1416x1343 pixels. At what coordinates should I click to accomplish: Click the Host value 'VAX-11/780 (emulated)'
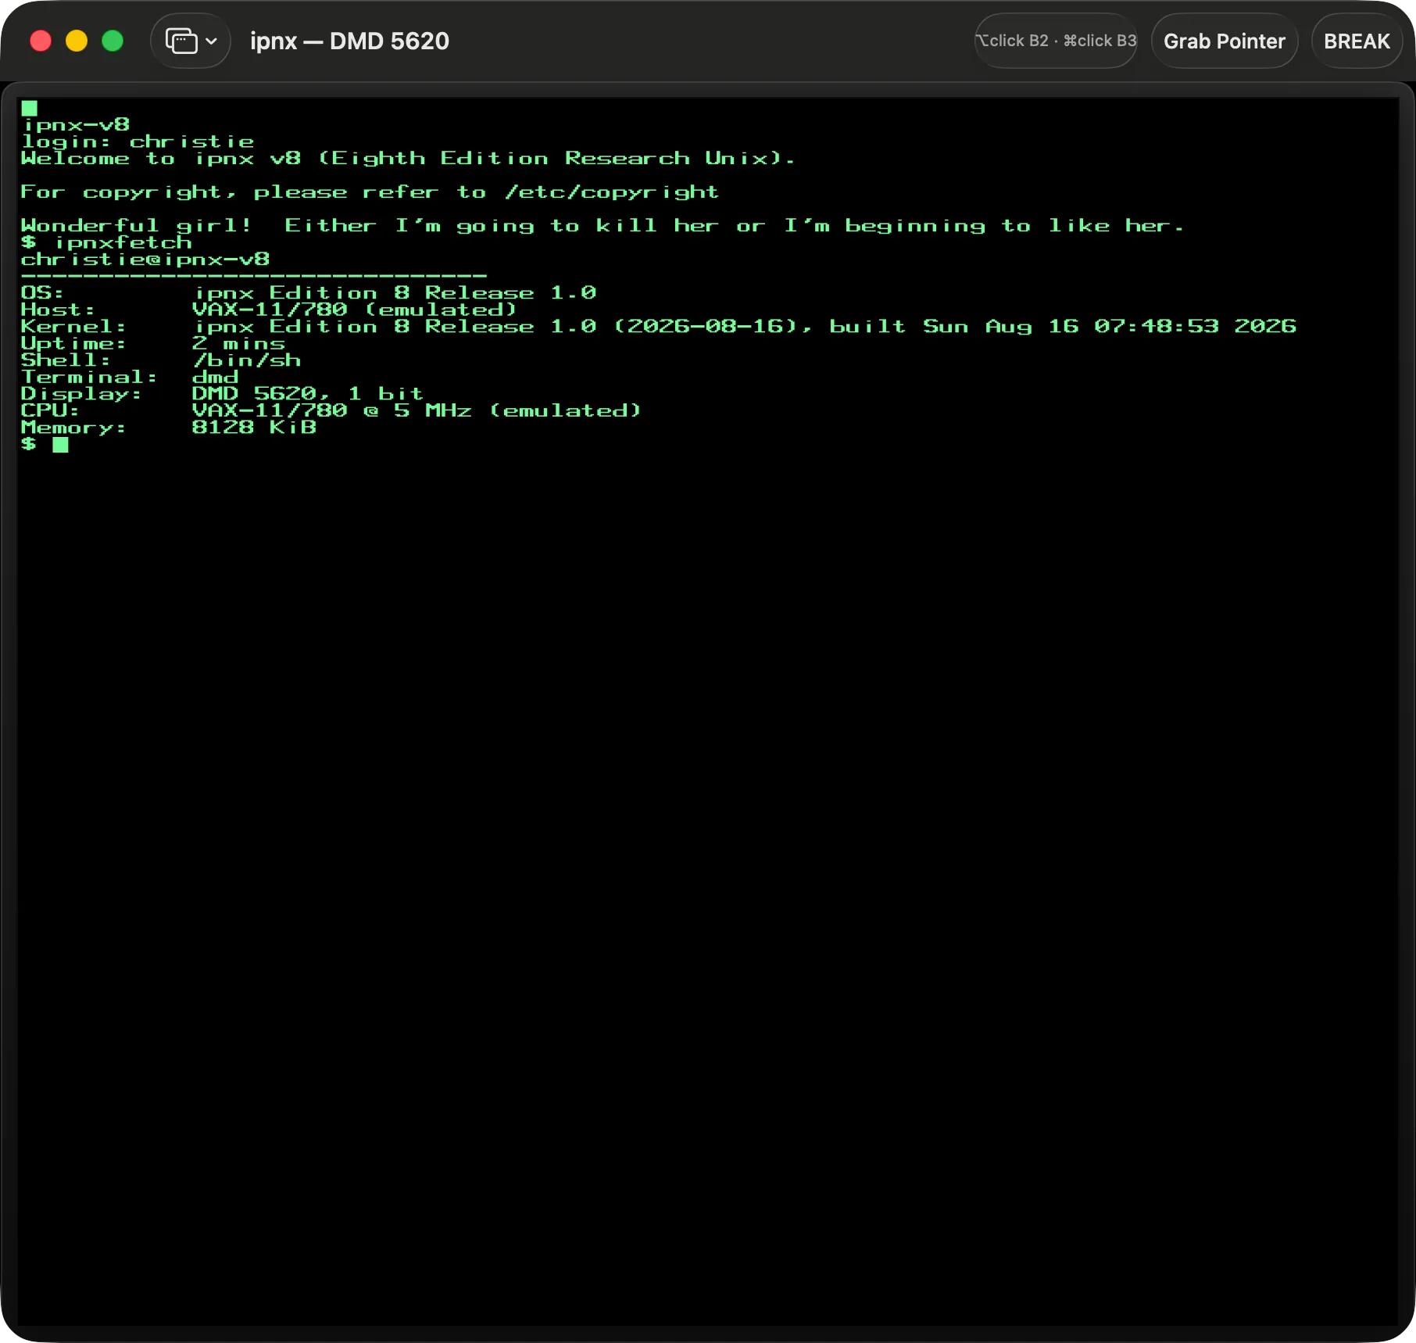click(354, 310)
